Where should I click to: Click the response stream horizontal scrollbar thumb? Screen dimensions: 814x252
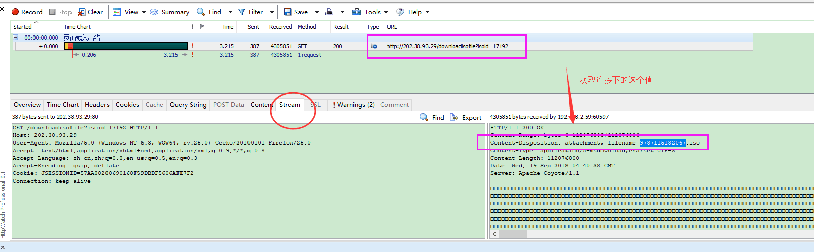click(513, 234)
